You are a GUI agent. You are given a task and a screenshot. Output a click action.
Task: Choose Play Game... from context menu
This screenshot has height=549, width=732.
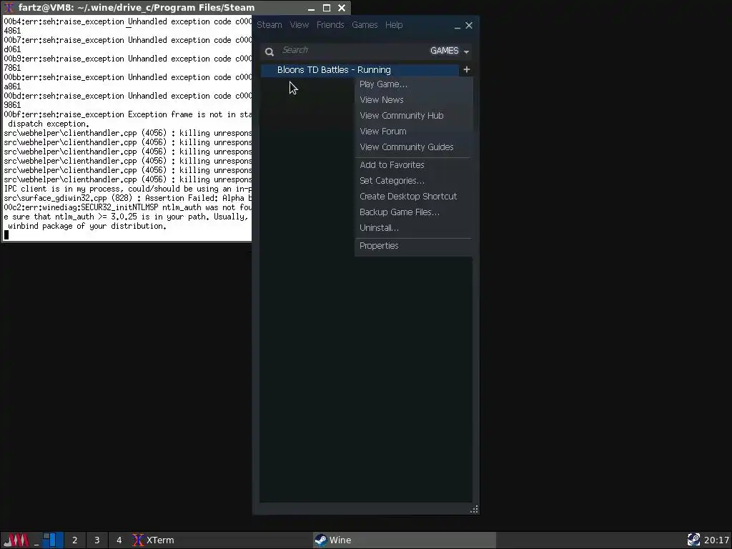click(414, 84)
